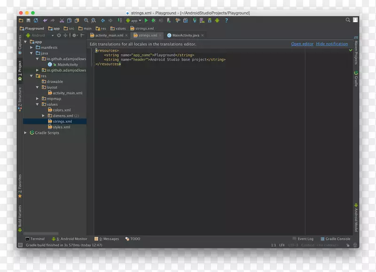Open the SDK Manager icon
Screen dimensions: 376x272
pos(210,21)
